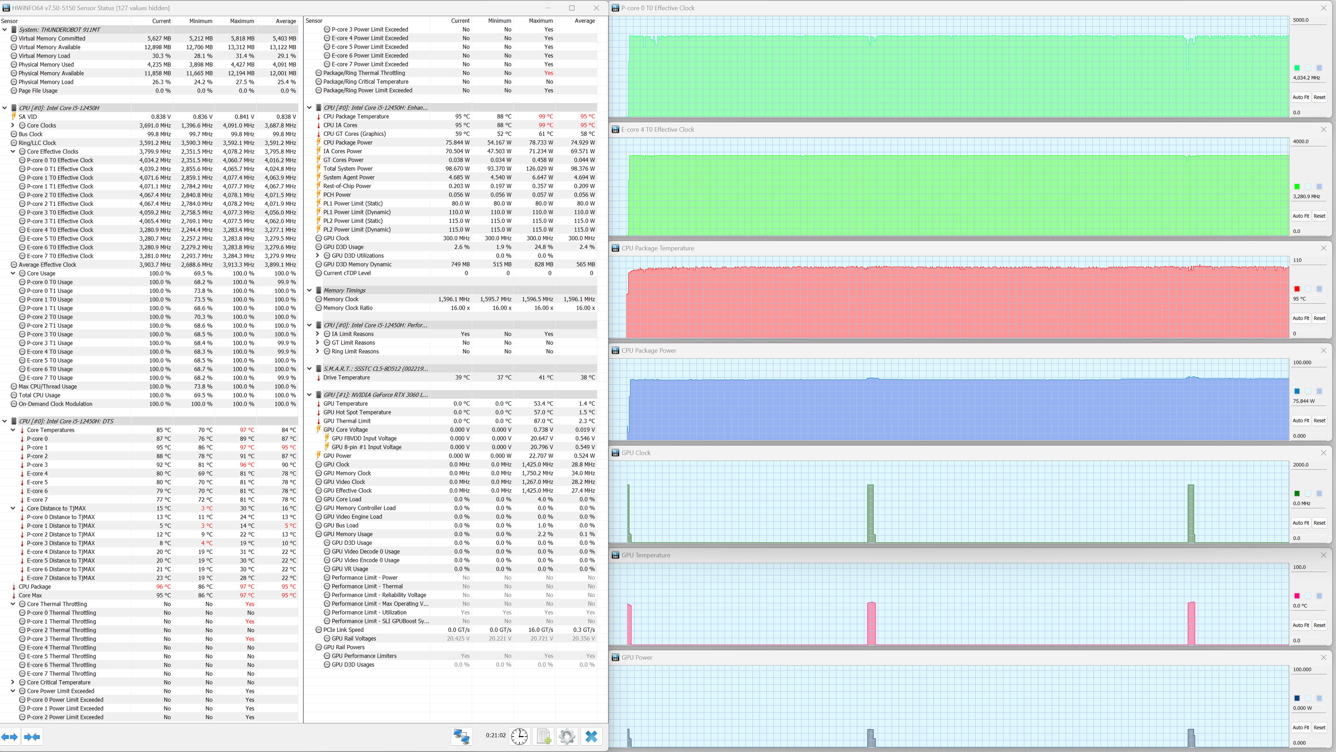Image resolution: width=1336 pixels, height=752 pixels.
Task: Click the expand columns double-arrow icon
Action: (9, 736)
